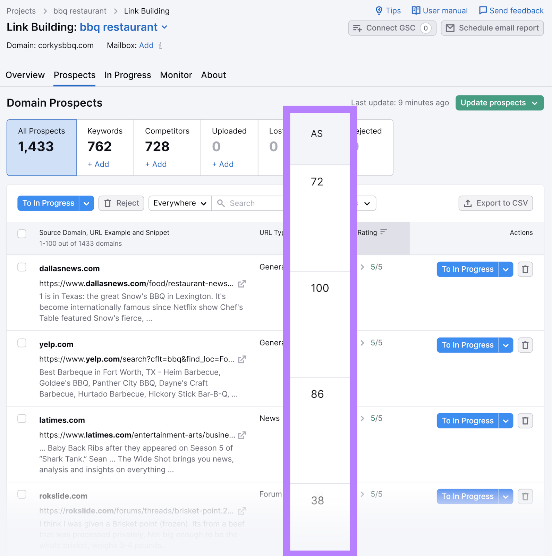Click the Rating sort icon
The image size is (552, 556).
383,232
